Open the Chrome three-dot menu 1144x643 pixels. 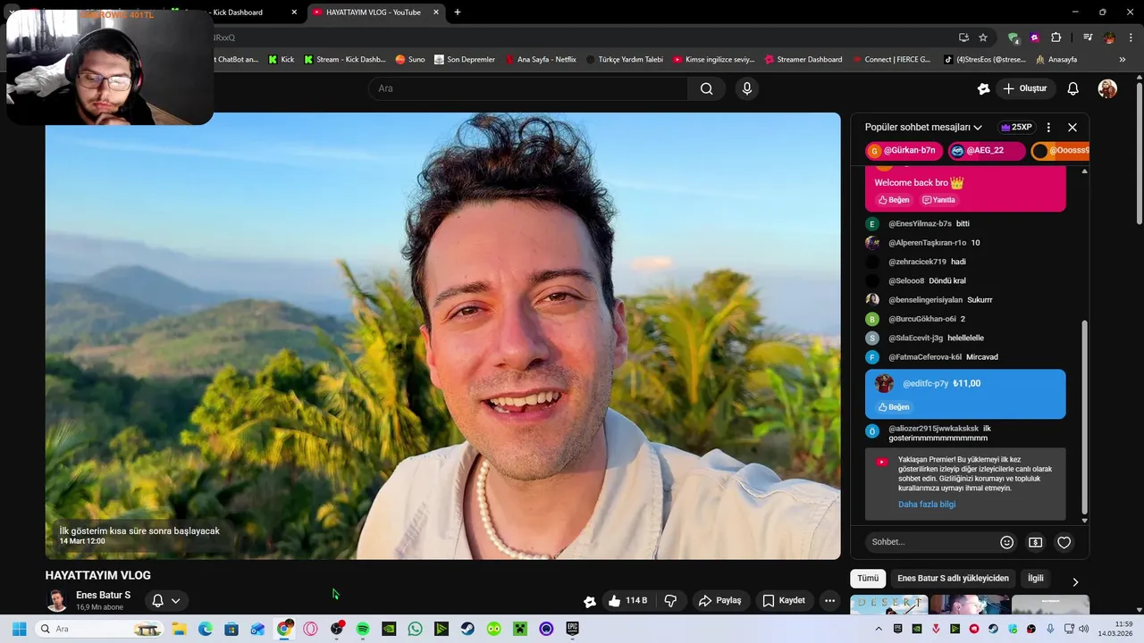tap(1131, 38)
